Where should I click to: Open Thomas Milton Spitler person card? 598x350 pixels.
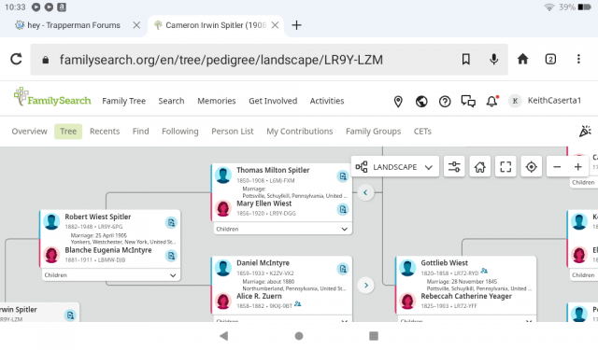click(273, 170)
